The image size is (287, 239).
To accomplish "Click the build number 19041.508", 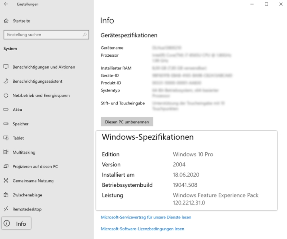I will [x=185, y=185].
